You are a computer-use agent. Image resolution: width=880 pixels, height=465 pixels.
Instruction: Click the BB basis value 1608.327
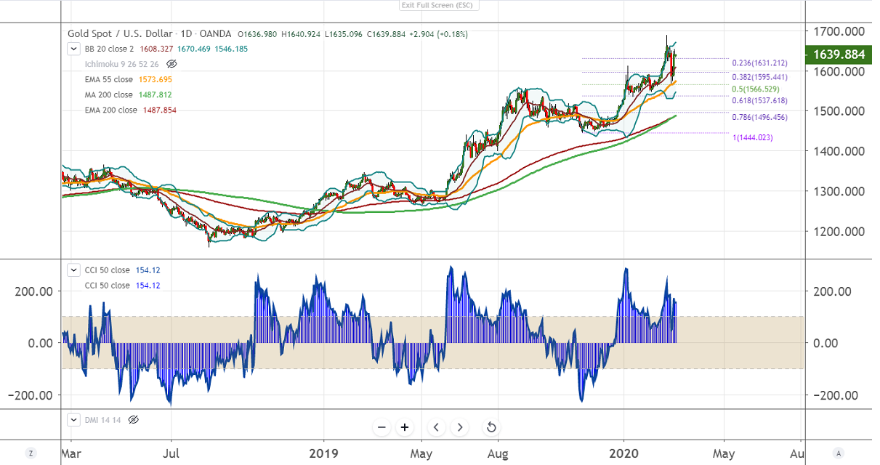point(156,49)
